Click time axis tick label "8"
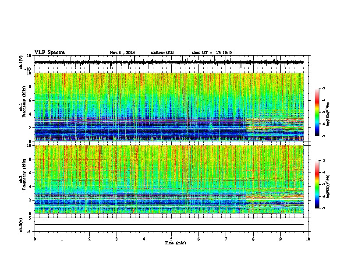The height and width of the screenshot is (268, 347). click(253, 239)
